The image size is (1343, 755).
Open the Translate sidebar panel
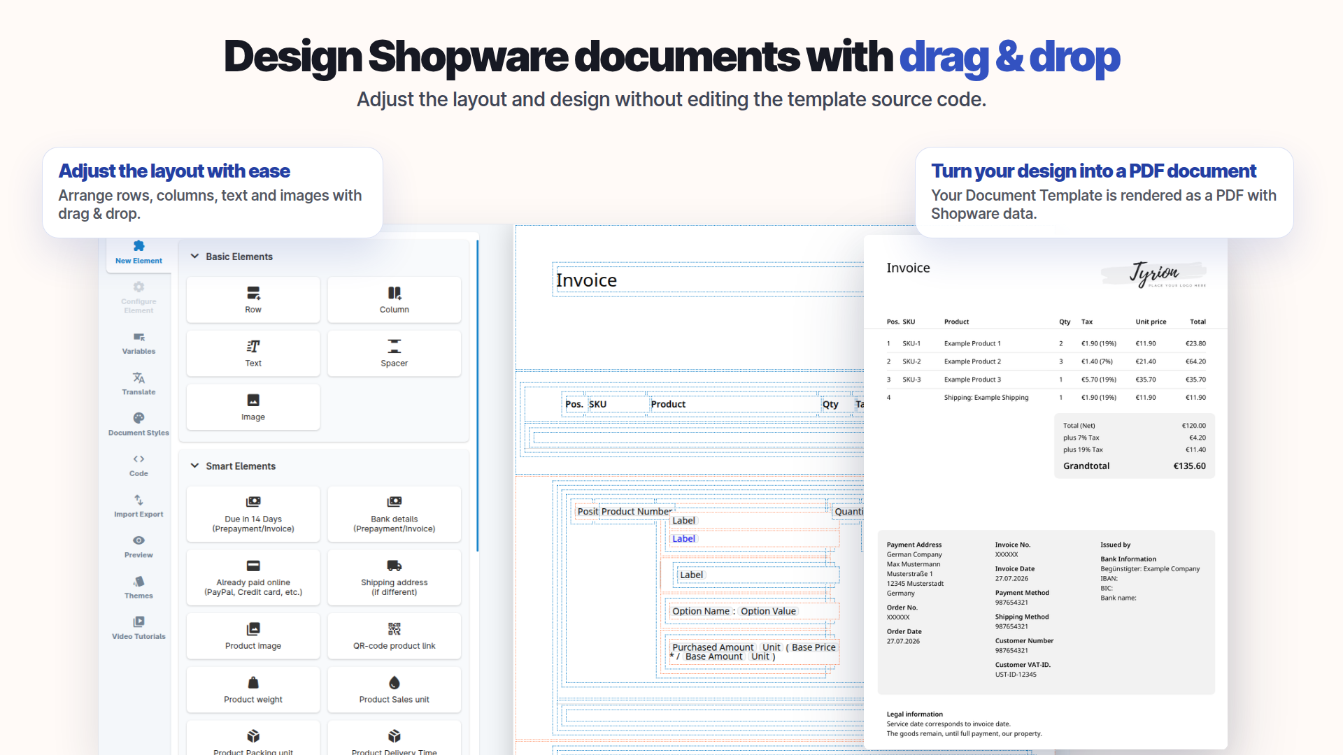pyautogui.click(x=138, y=384)
